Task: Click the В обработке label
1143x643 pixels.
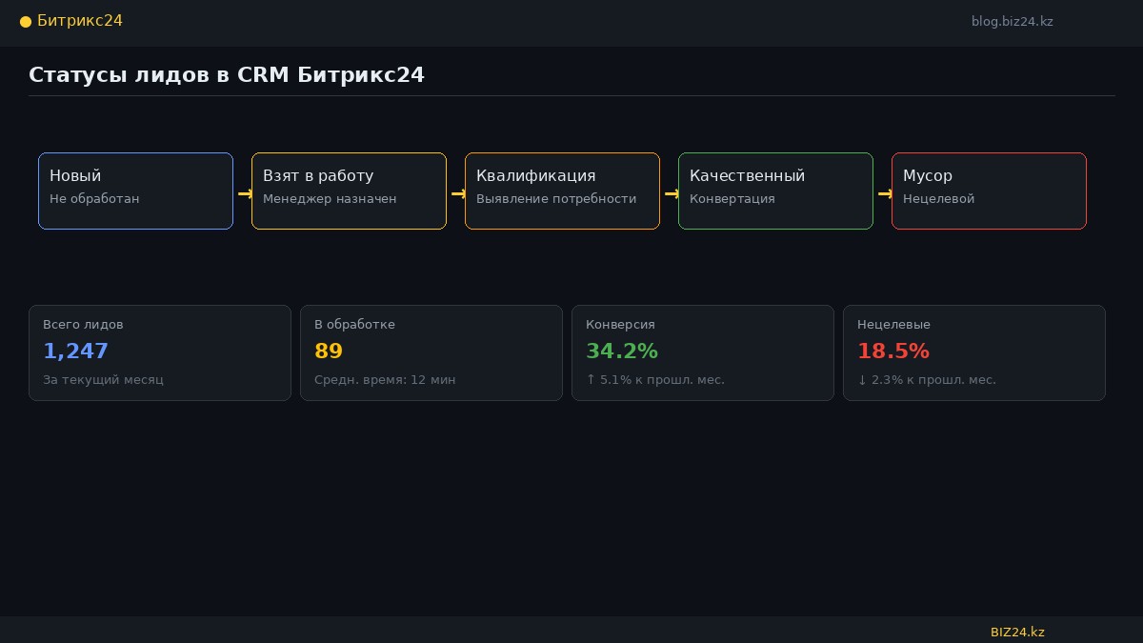Action: click(354, 325)
